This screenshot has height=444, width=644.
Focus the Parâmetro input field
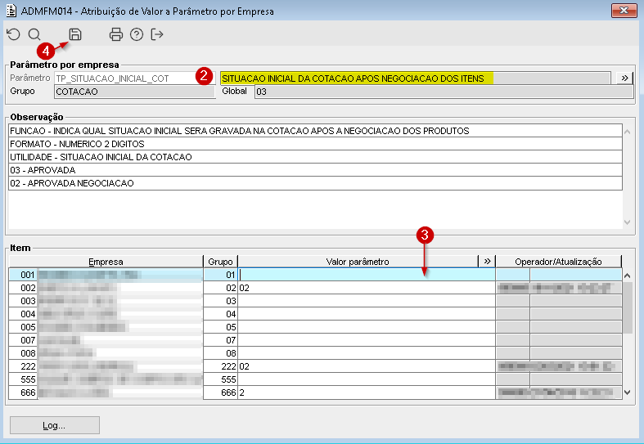[134, 78]
